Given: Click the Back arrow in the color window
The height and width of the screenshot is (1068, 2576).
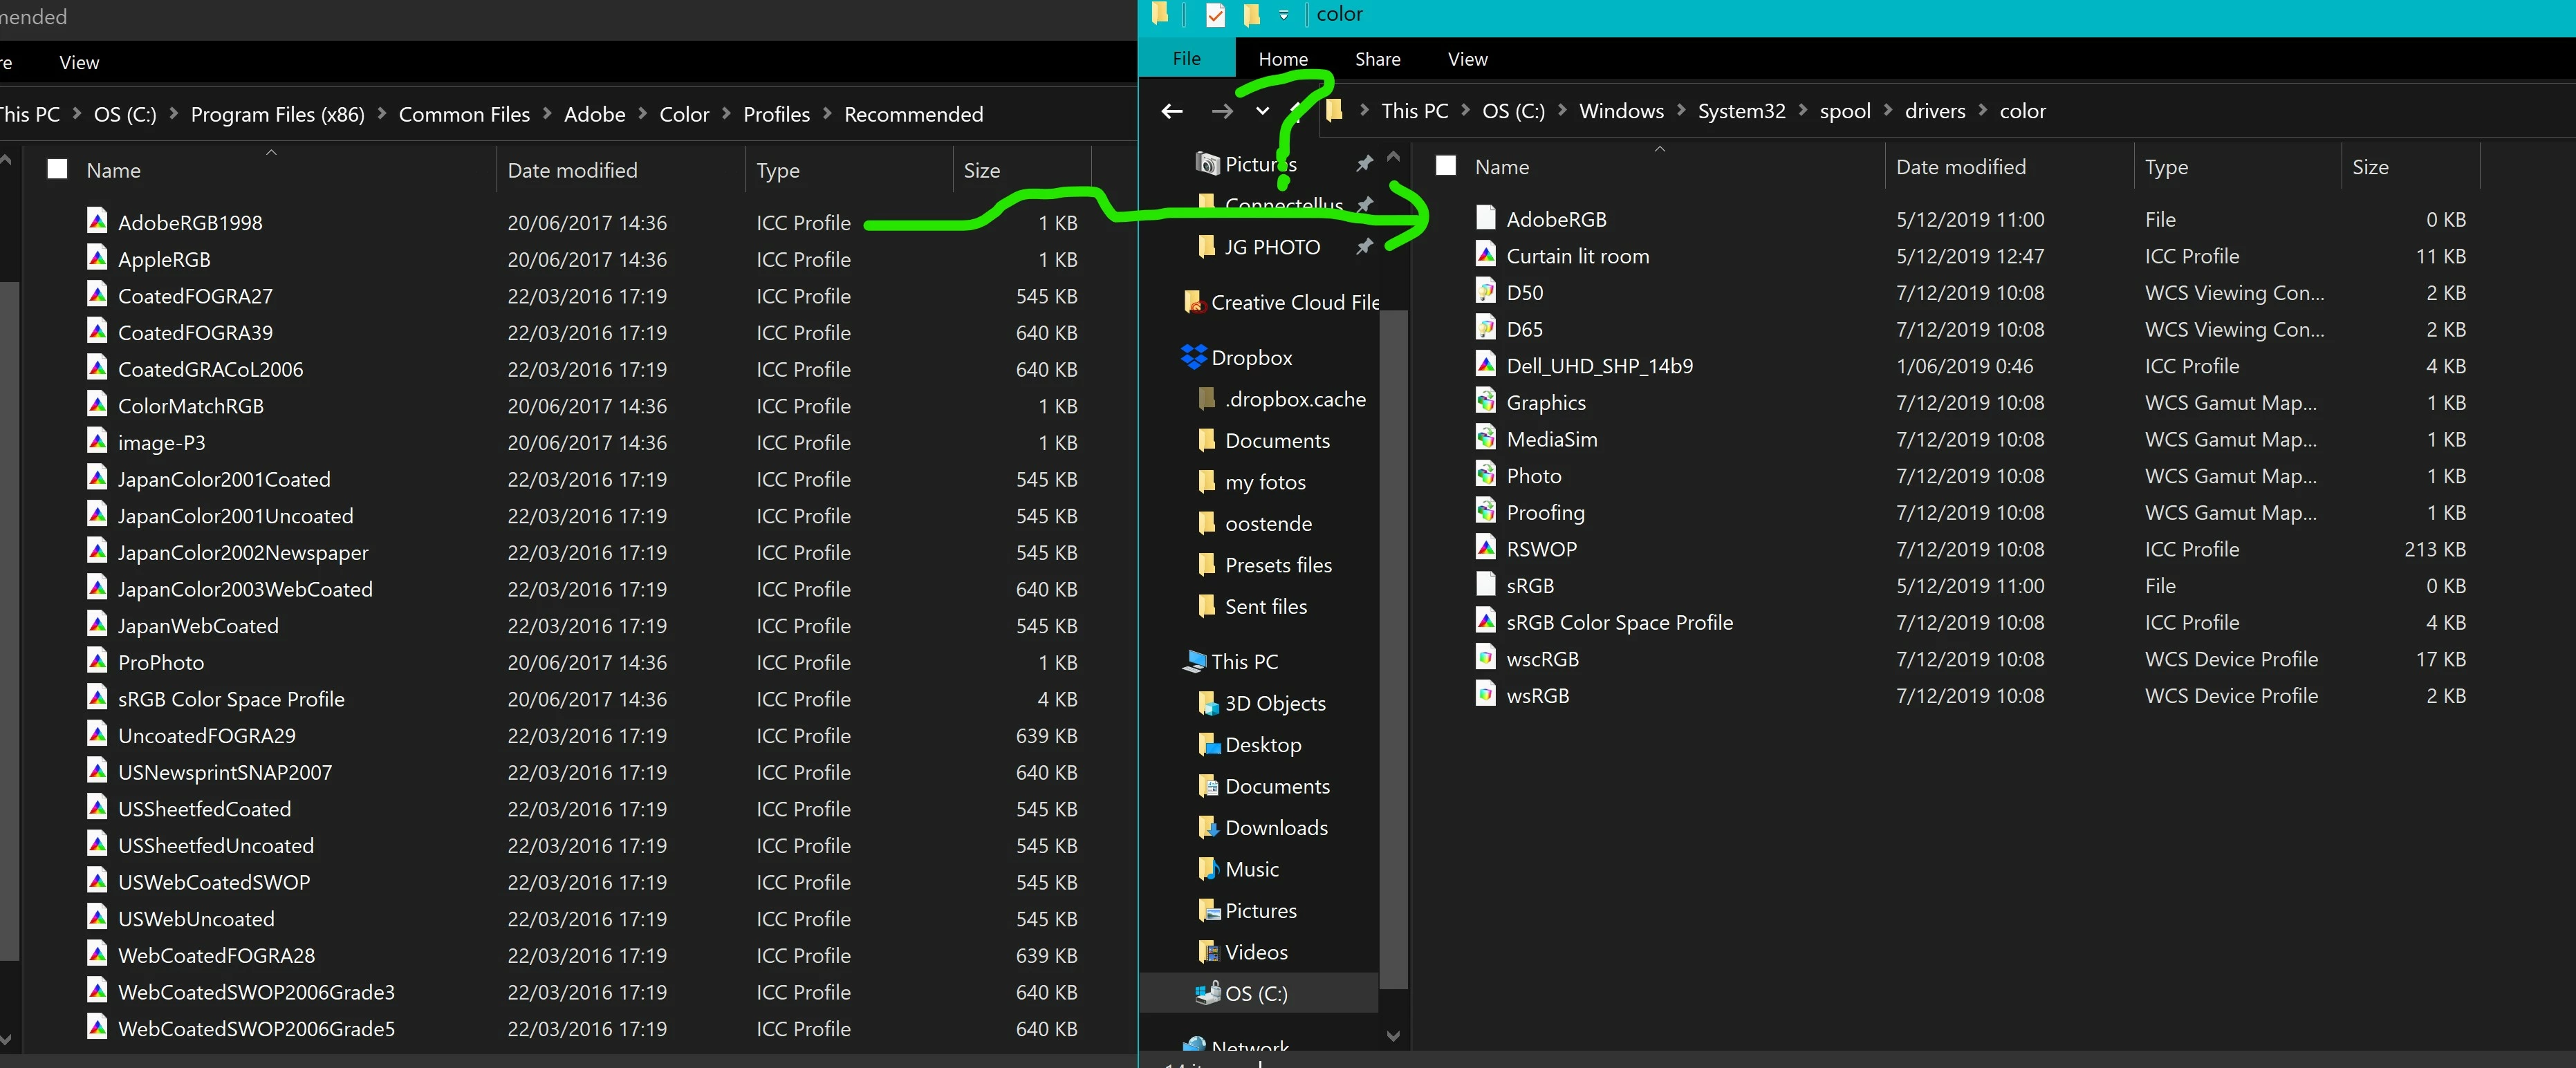Looking at the screenshot, I should (1172, 111).
